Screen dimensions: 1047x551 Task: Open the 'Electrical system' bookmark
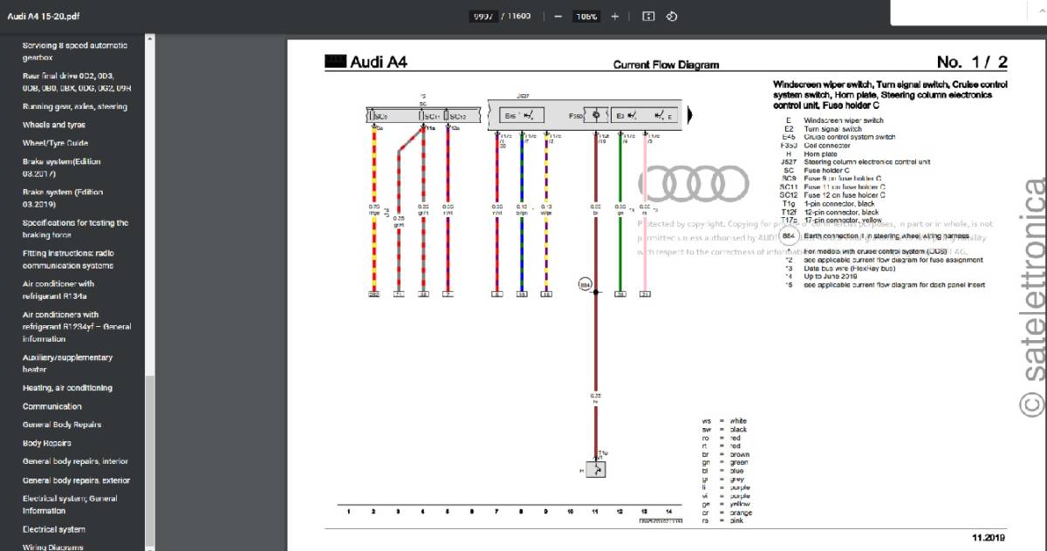(x=54, y=529)
